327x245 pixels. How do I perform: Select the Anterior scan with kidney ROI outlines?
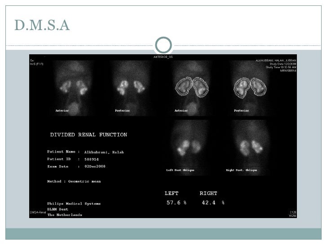[191, 88]
